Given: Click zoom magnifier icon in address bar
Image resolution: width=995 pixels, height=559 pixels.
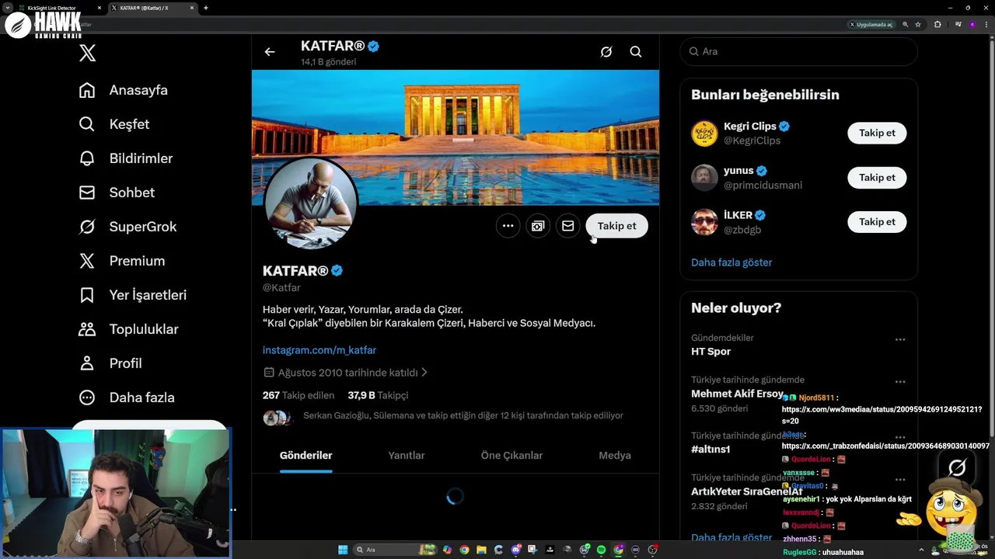Looking at the screenshot, I should coord(905,24).
